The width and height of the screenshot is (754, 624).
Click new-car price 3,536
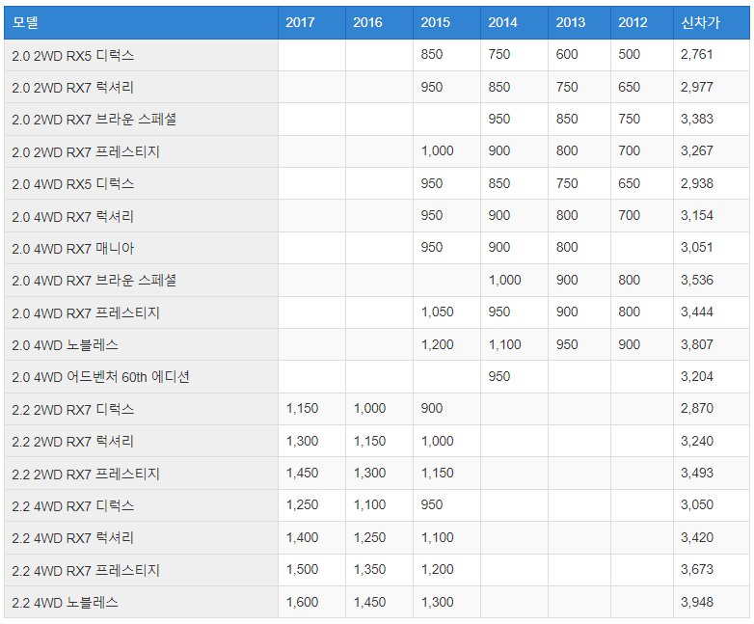pos(697,280)
